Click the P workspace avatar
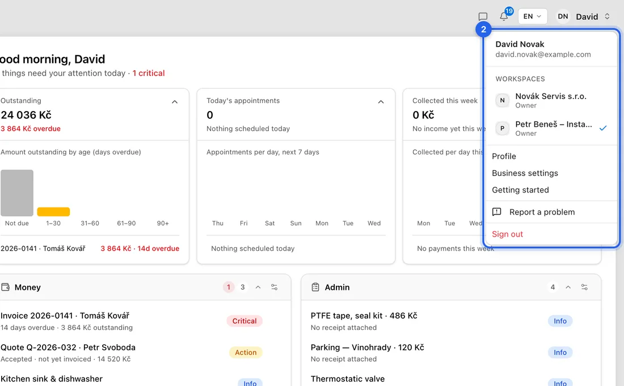 tap(502, 128)
